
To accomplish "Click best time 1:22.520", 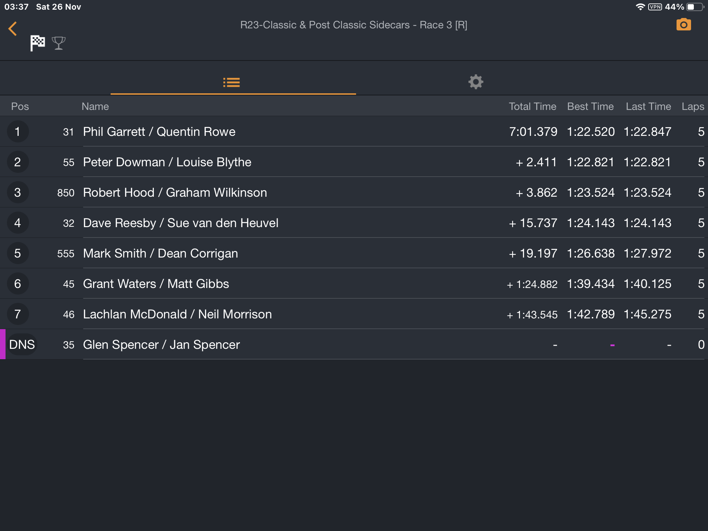I will click(591, 132).
